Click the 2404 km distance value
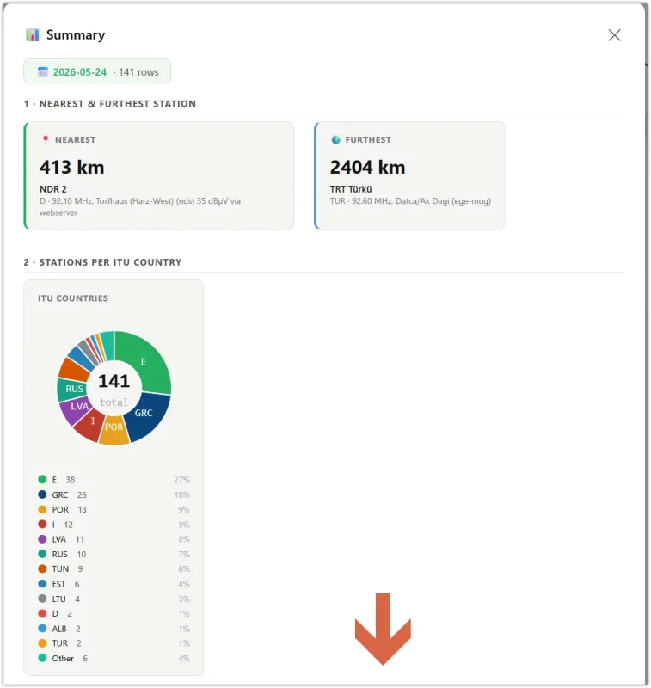This screenshot has height=688, width=651. [367, 167]
